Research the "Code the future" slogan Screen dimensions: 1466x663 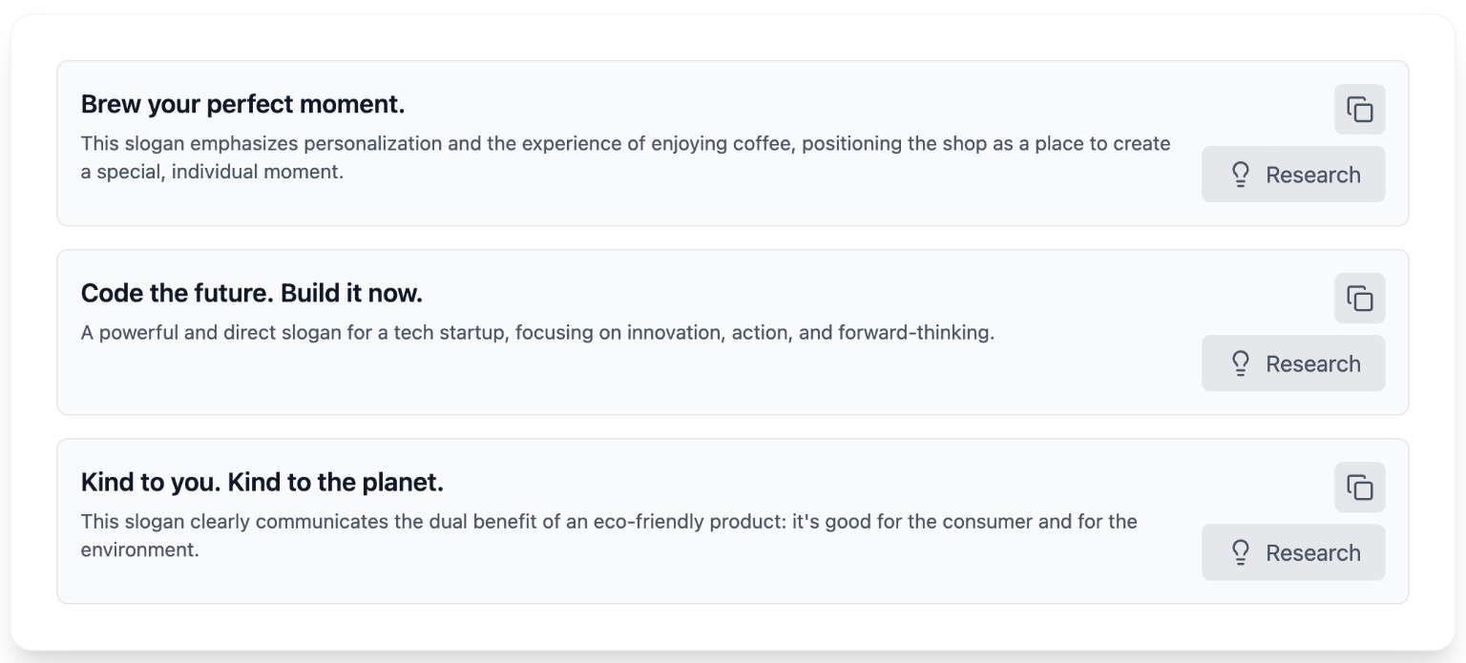(x=1293, y=363)
